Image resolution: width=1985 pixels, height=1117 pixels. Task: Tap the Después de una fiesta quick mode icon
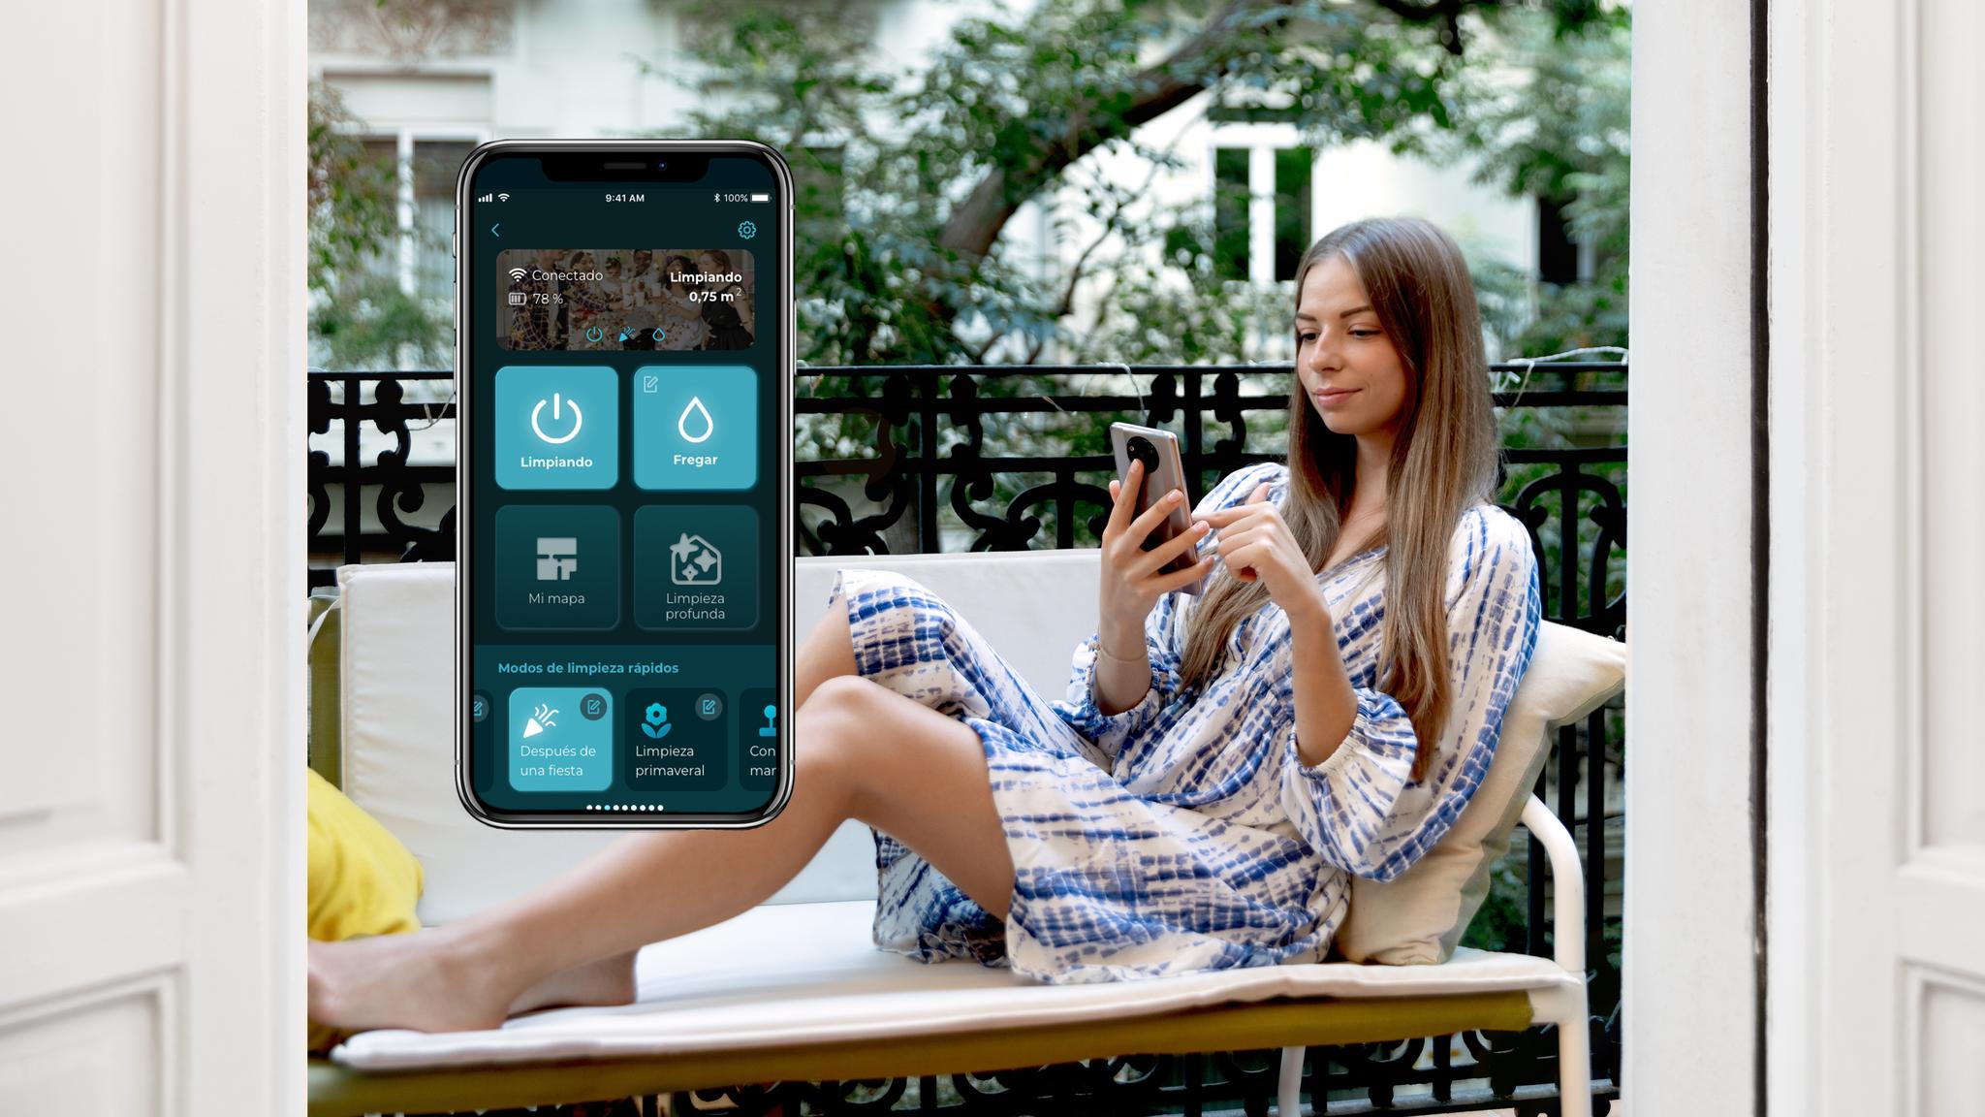tap(551, 737)
